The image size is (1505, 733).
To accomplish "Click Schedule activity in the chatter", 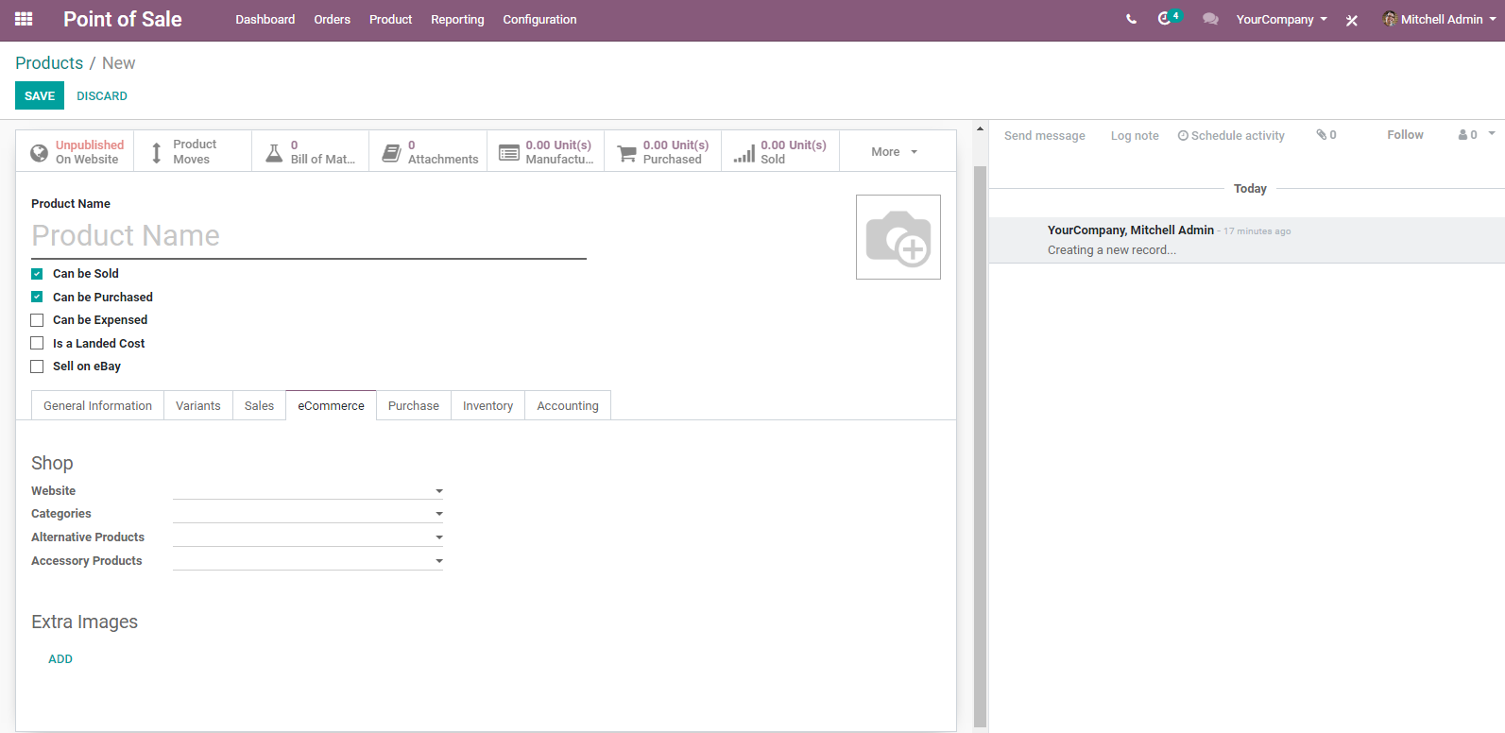I will pyautogui.click(x=1231, y=135).
